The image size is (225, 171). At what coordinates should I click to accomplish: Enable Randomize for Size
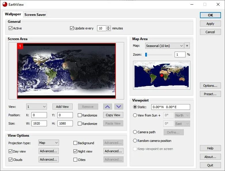coord(80,124)
